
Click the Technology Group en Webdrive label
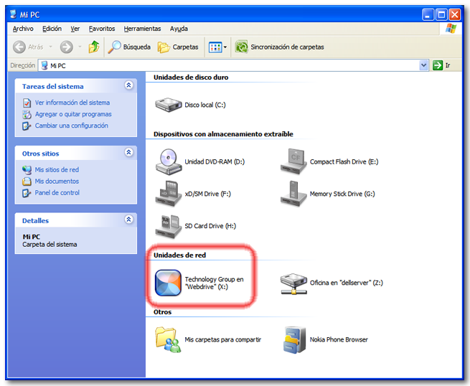point(214,283)
